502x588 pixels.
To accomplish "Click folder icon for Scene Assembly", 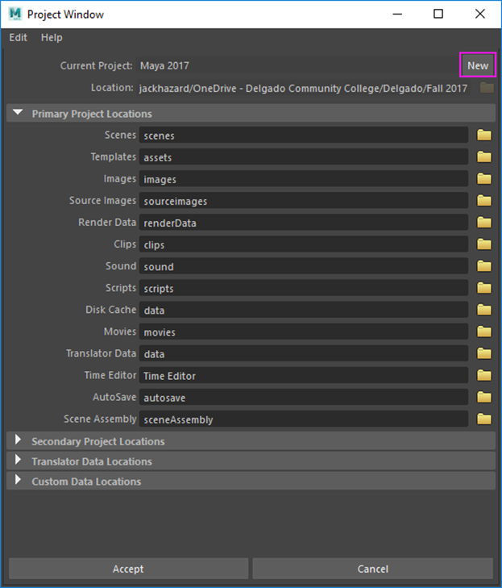I will pyautogui.click(x=484, y=419).
